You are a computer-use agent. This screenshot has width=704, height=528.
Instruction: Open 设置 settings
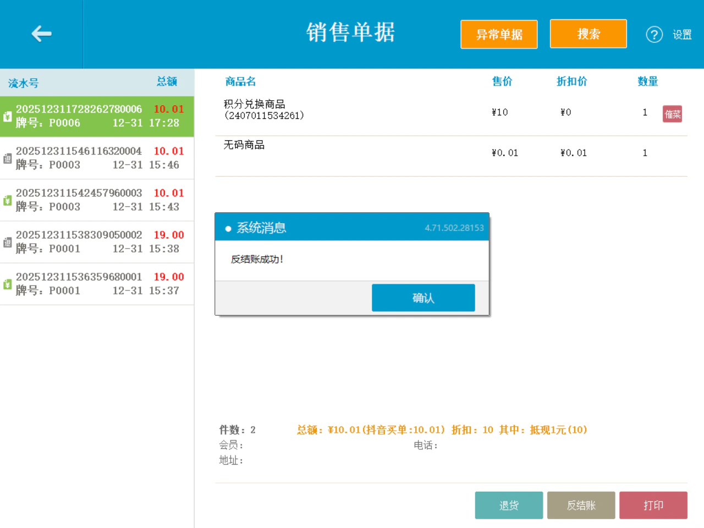click(682, 35)
